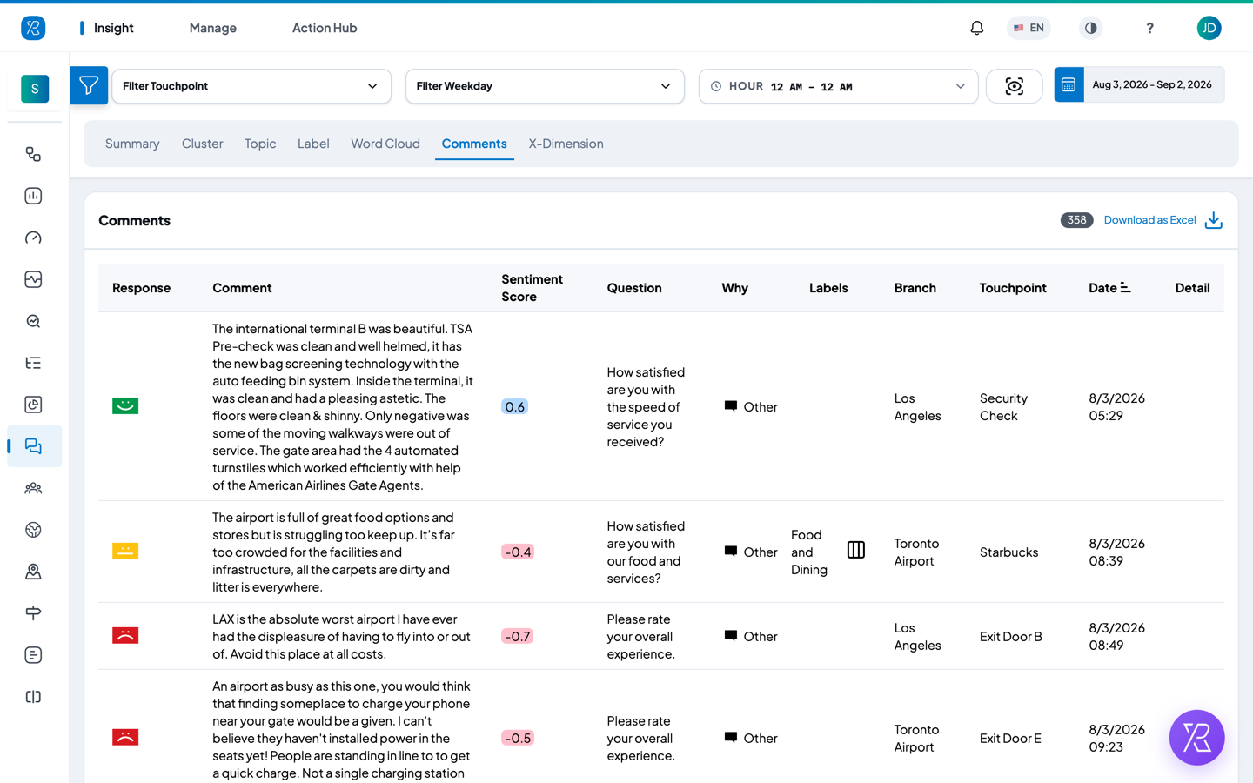Image resolution: width=1253 pixels, height=783 pixels.
Task: Open the gauge icon in sidebar
Action: 33,238
